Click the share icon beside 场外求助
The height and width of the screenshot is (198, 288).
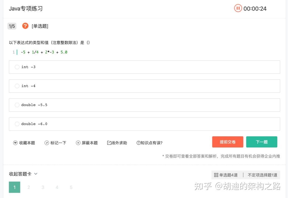(x=109, y=143)
